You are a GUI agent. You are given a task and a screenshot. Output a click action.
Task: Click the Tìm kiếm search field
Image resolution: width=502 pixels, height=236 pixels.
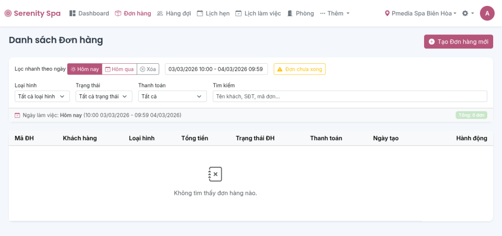pyautogui.click(x=350, y=96)
